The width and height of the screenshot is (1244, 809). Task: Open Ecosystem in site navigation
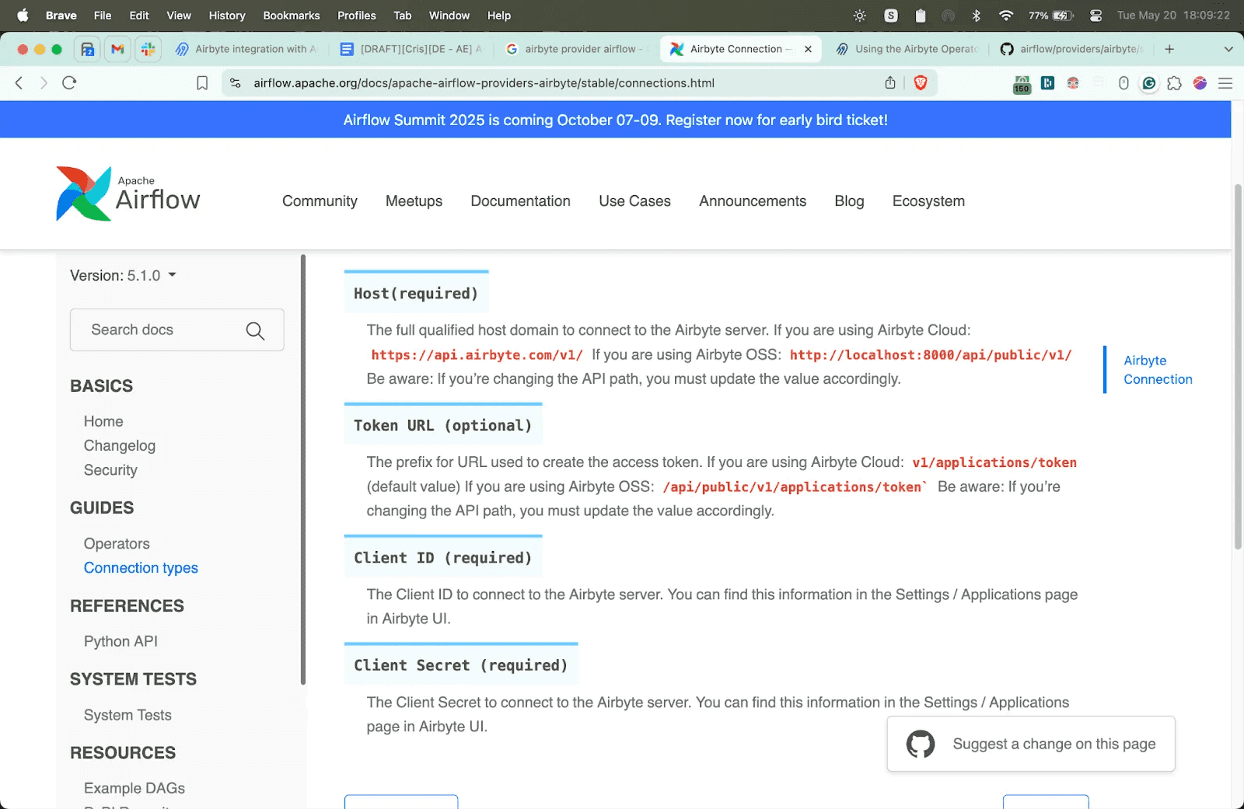928,201
